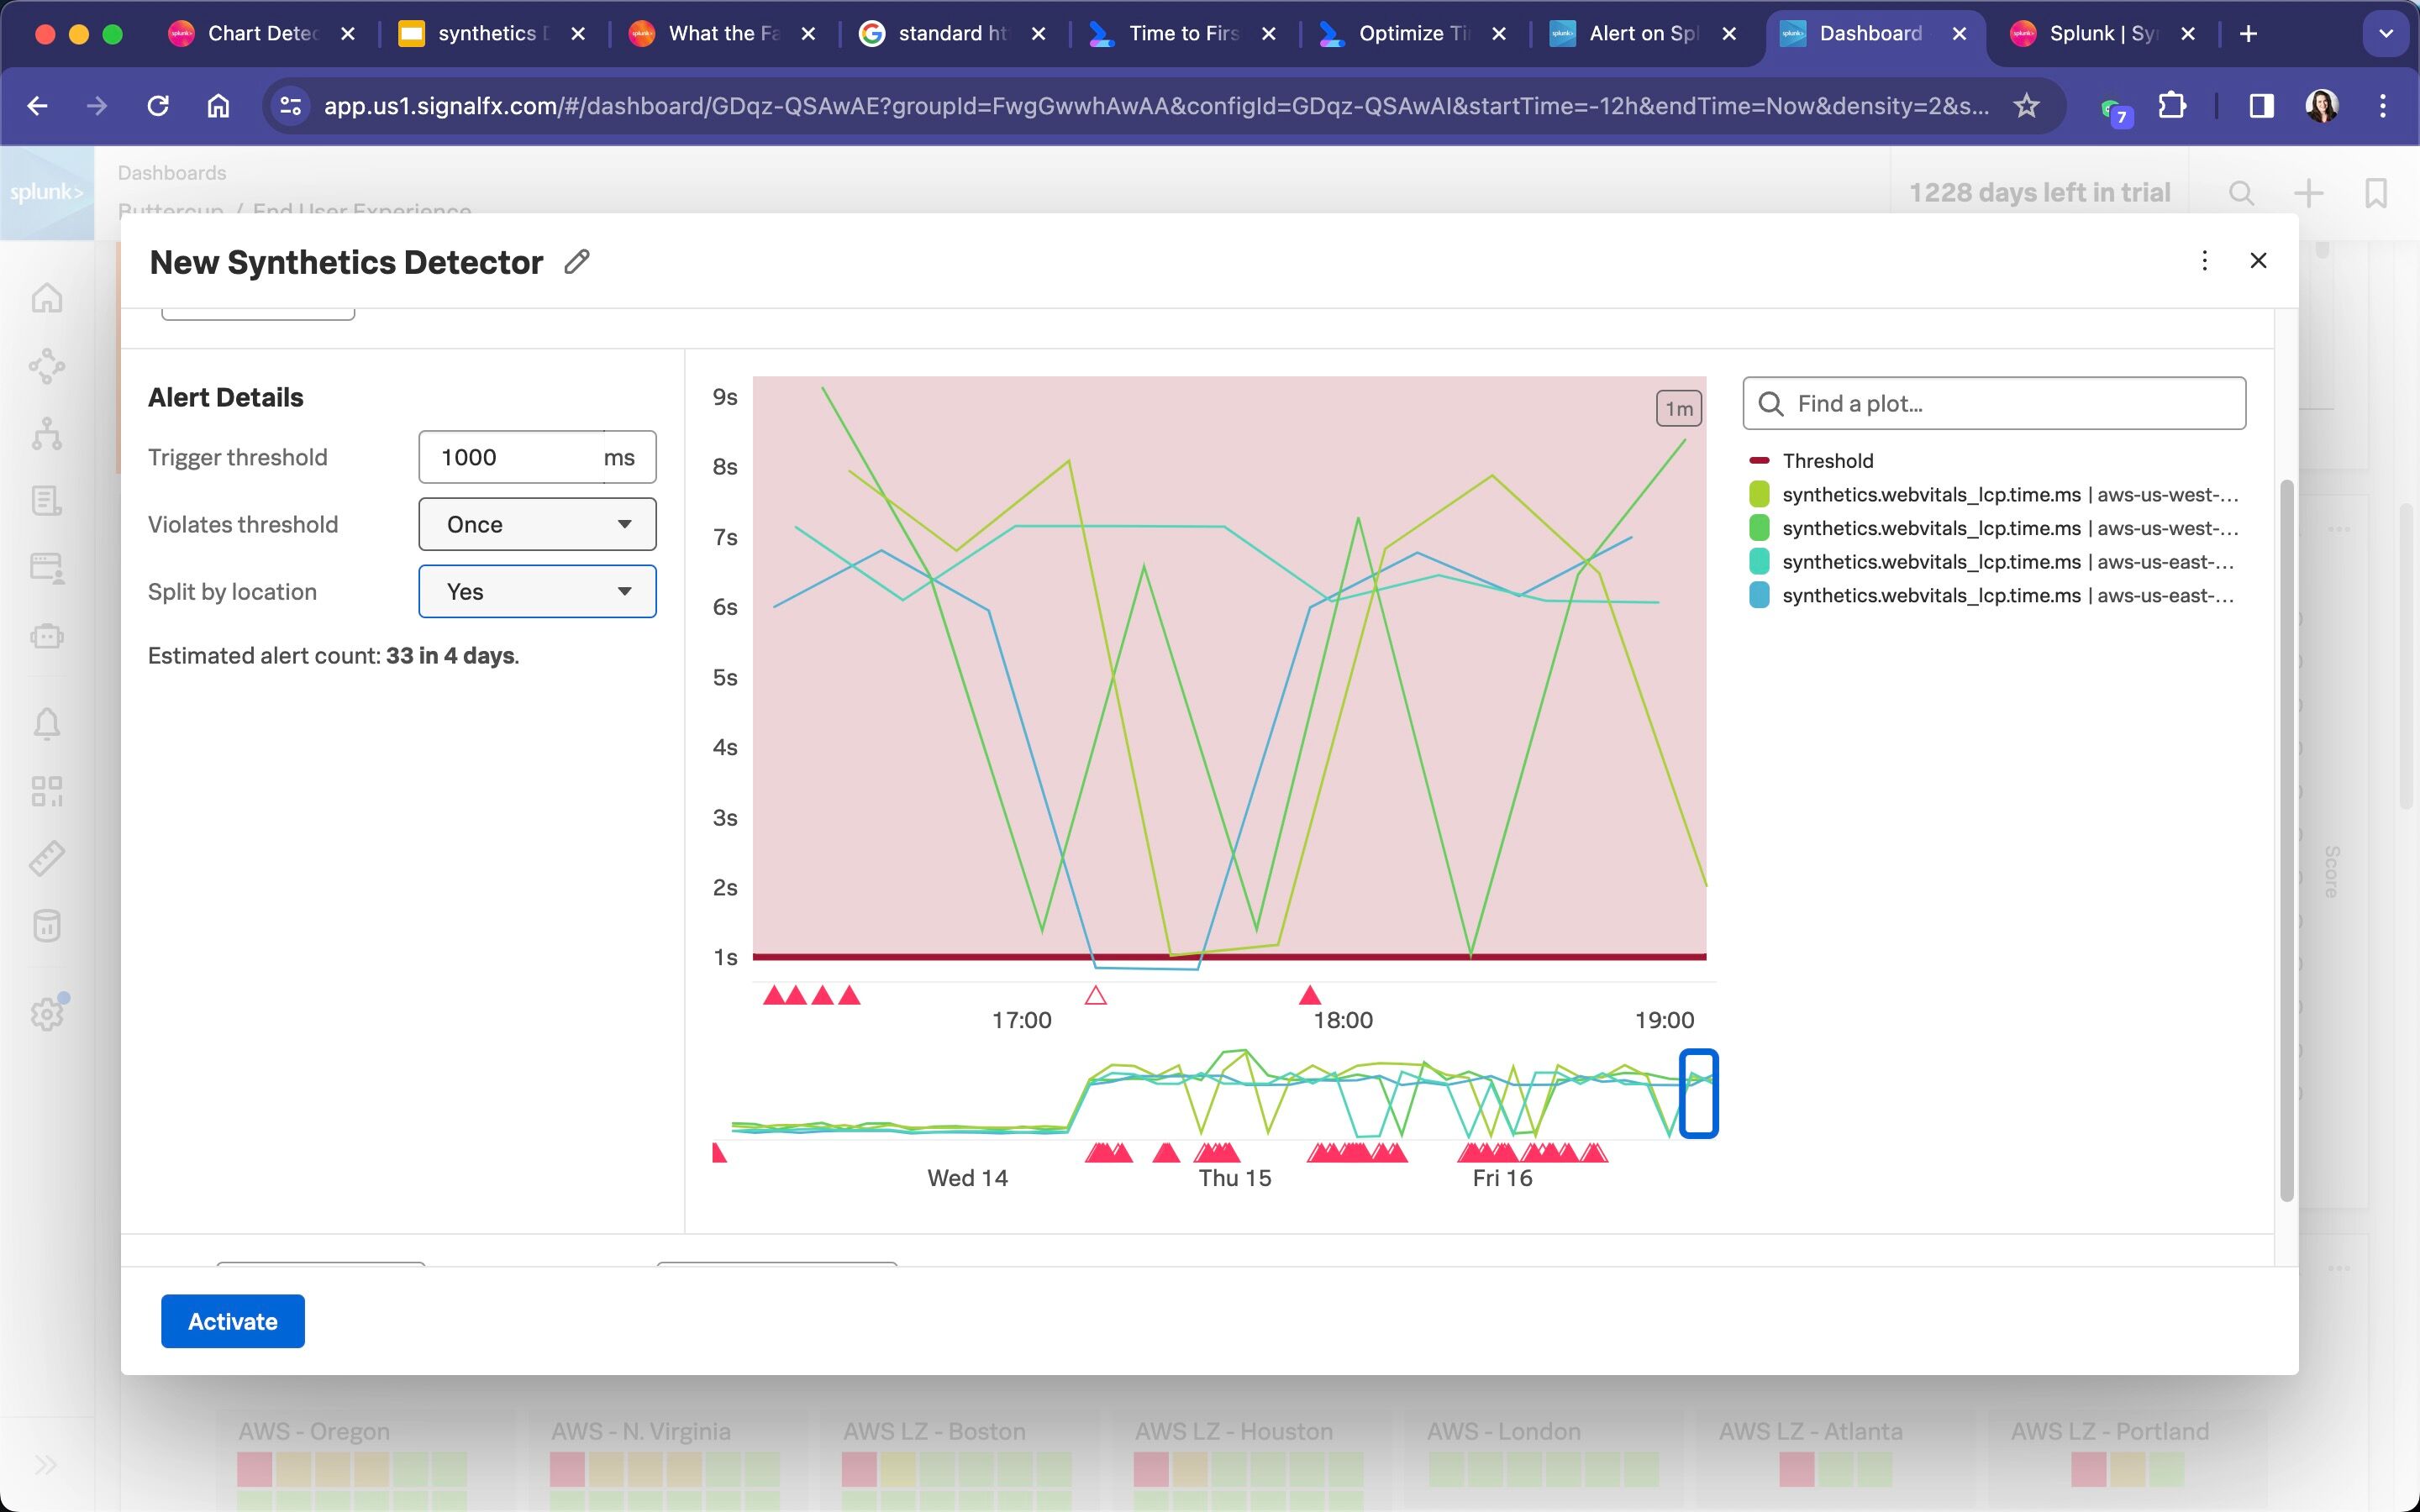Bookmark this page with the star icon
Image resolution: width=2420 pixels, height=1512 pixels.
pyautogui.click(x=2026, y=106)
